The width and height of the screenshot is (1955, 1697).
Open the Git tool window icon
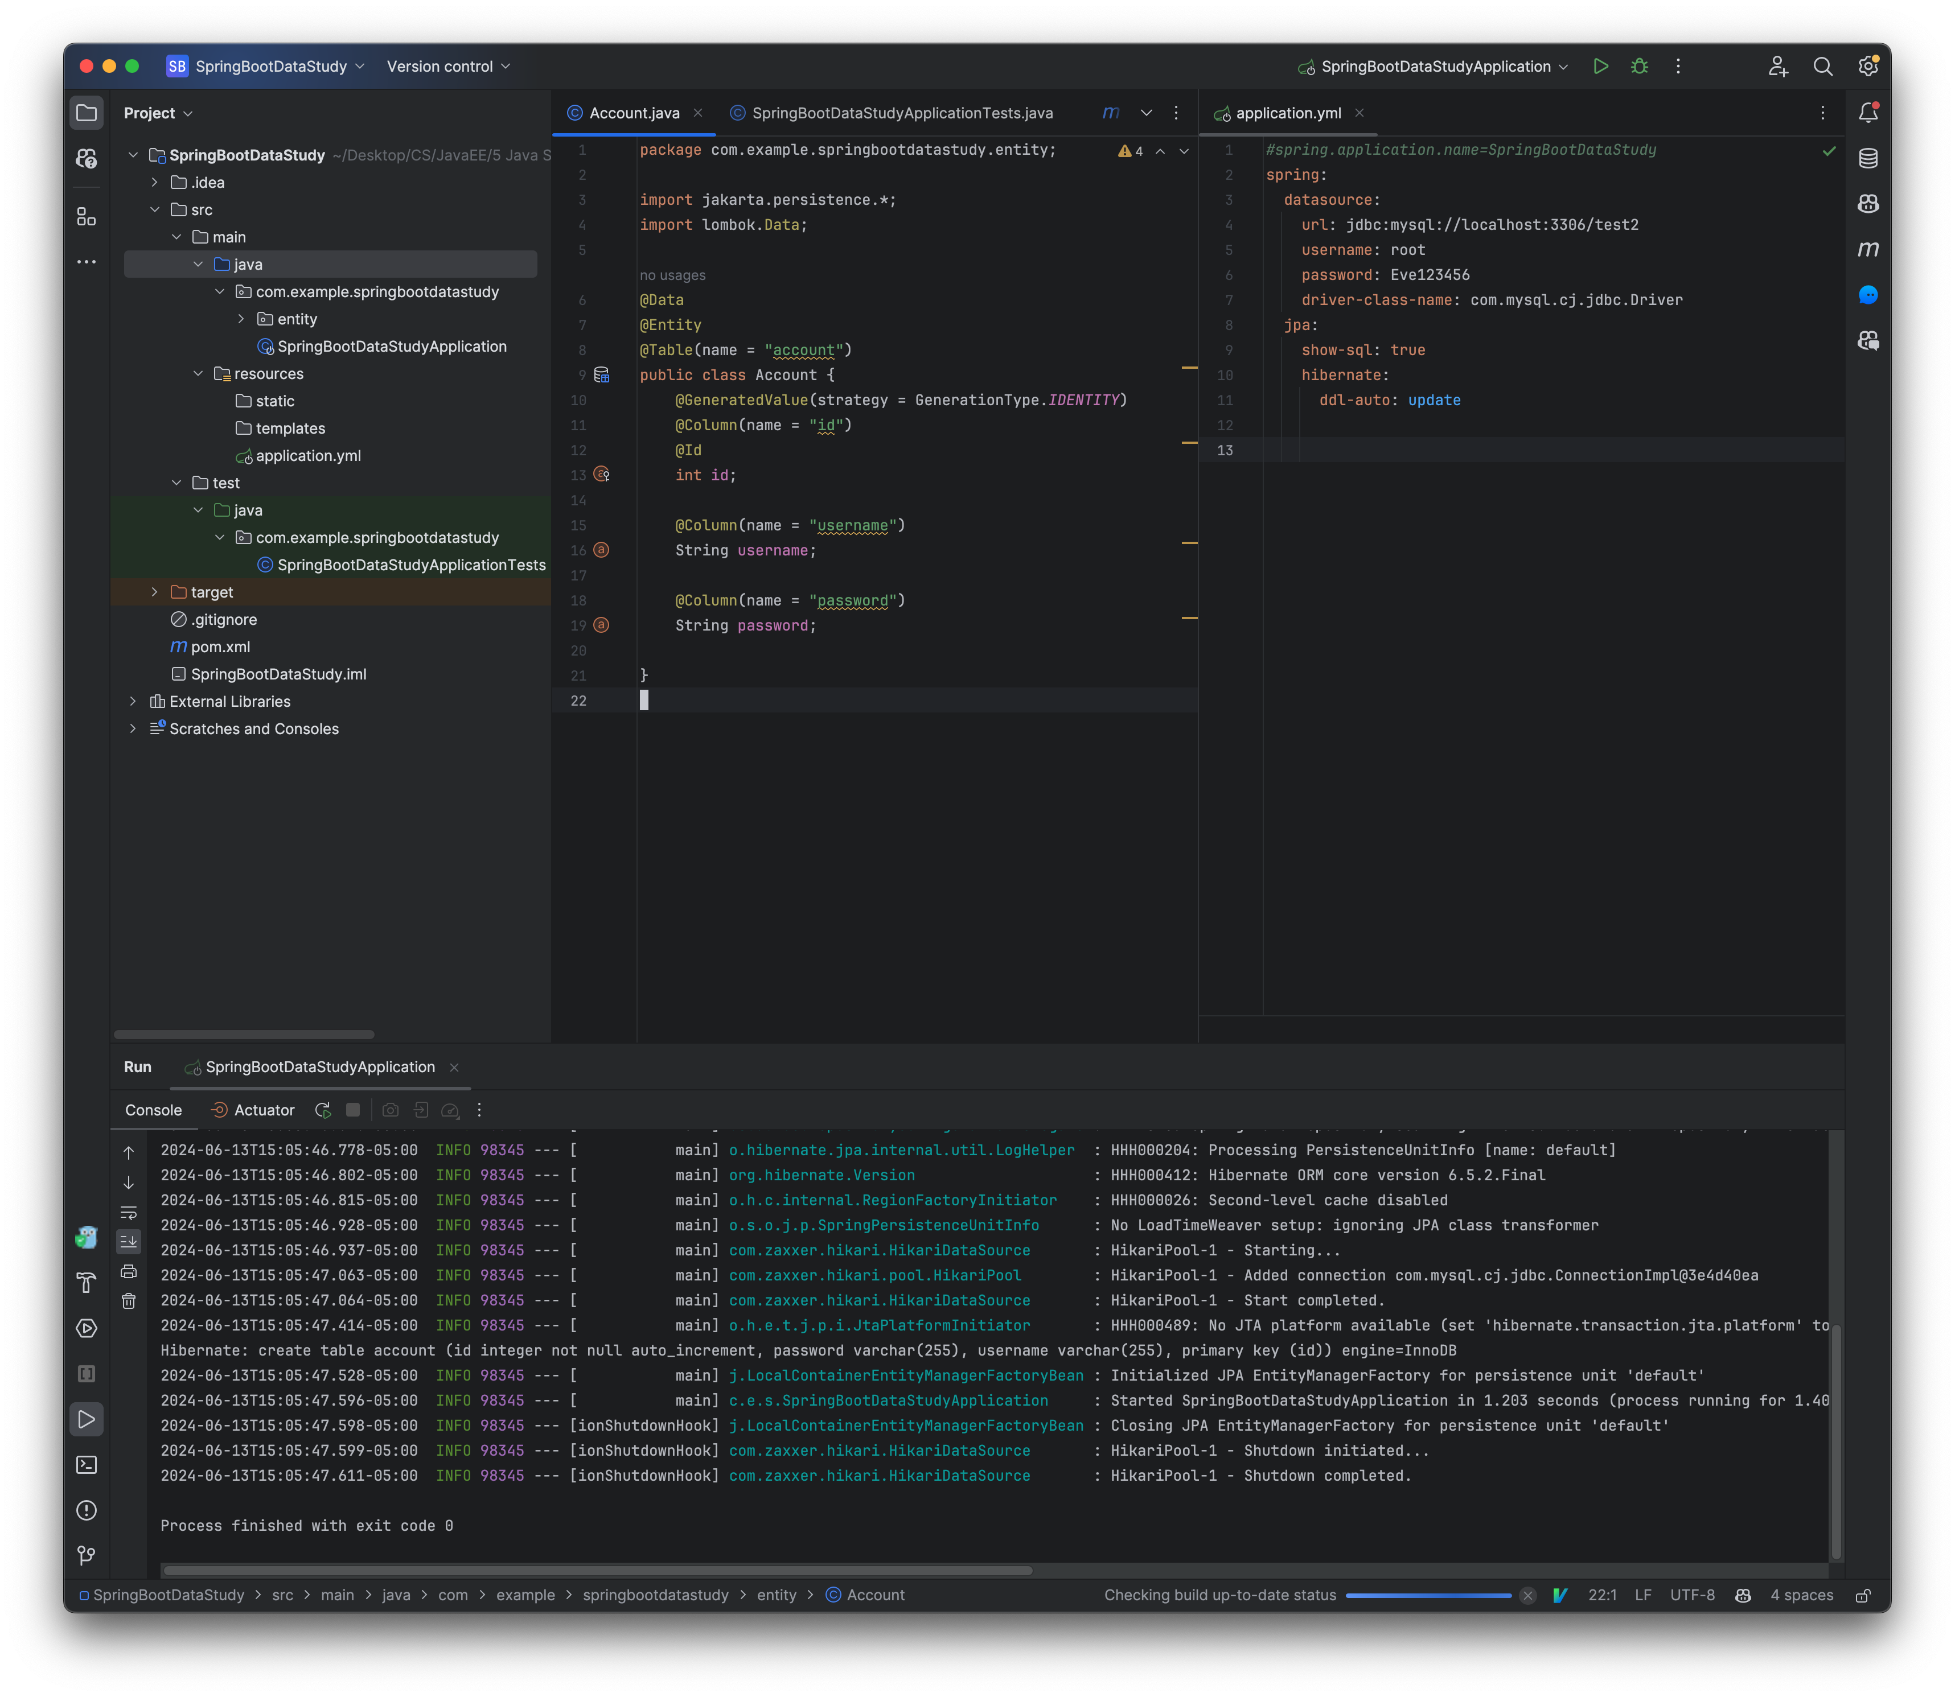pos(86,1556)
